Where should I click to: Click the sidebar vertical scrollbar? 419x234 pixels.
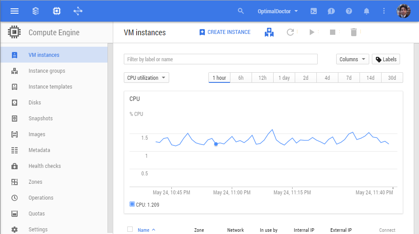tap(110, 138)
